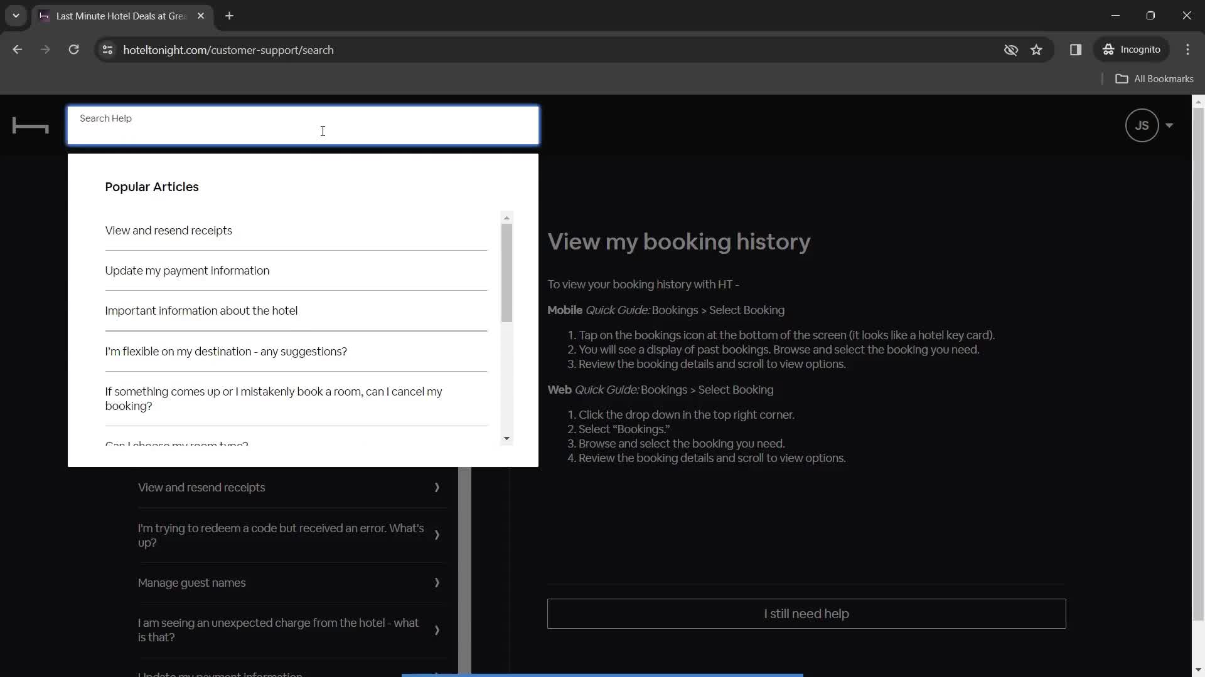
Task: Click the Incognito indicator
Action: click(1132, 50)
